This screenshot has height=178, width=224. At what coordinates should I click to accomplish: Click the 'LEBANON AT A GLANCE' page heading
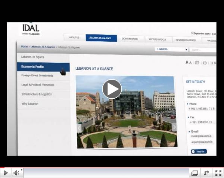pyautogui.click(x=94, y=69)
